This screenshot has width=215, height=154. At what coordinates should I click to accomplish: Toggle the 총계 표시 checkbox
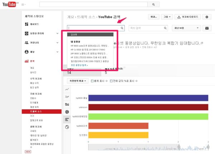tap(92, 81)
